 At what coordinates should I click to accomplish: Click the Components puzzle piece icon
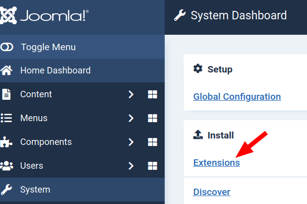(x=6, y=142)
